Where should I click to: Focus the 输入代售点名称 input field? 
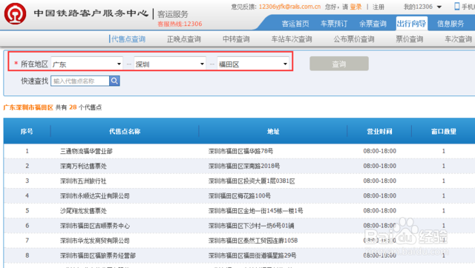[x=80, y=81]
